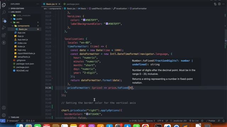
Task: Open borderColor #71649C swatch
Action: (87, 114)
